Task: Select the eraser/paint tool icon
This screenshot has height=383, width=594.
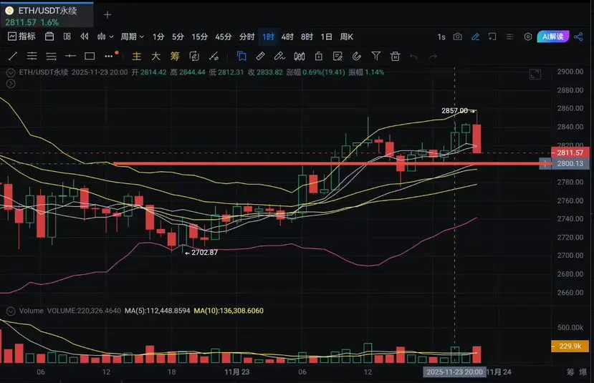Action: 279,57
